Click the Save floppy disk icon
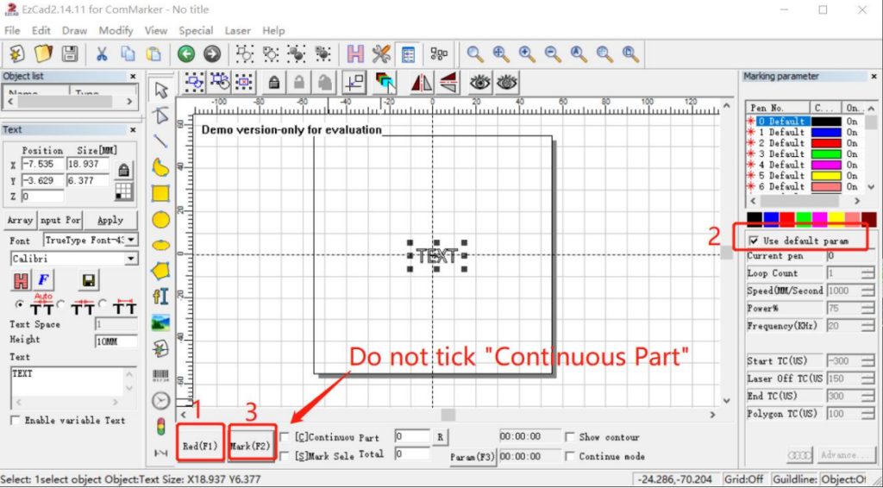This screenshot has width=883, height=488. click(69, 53)
